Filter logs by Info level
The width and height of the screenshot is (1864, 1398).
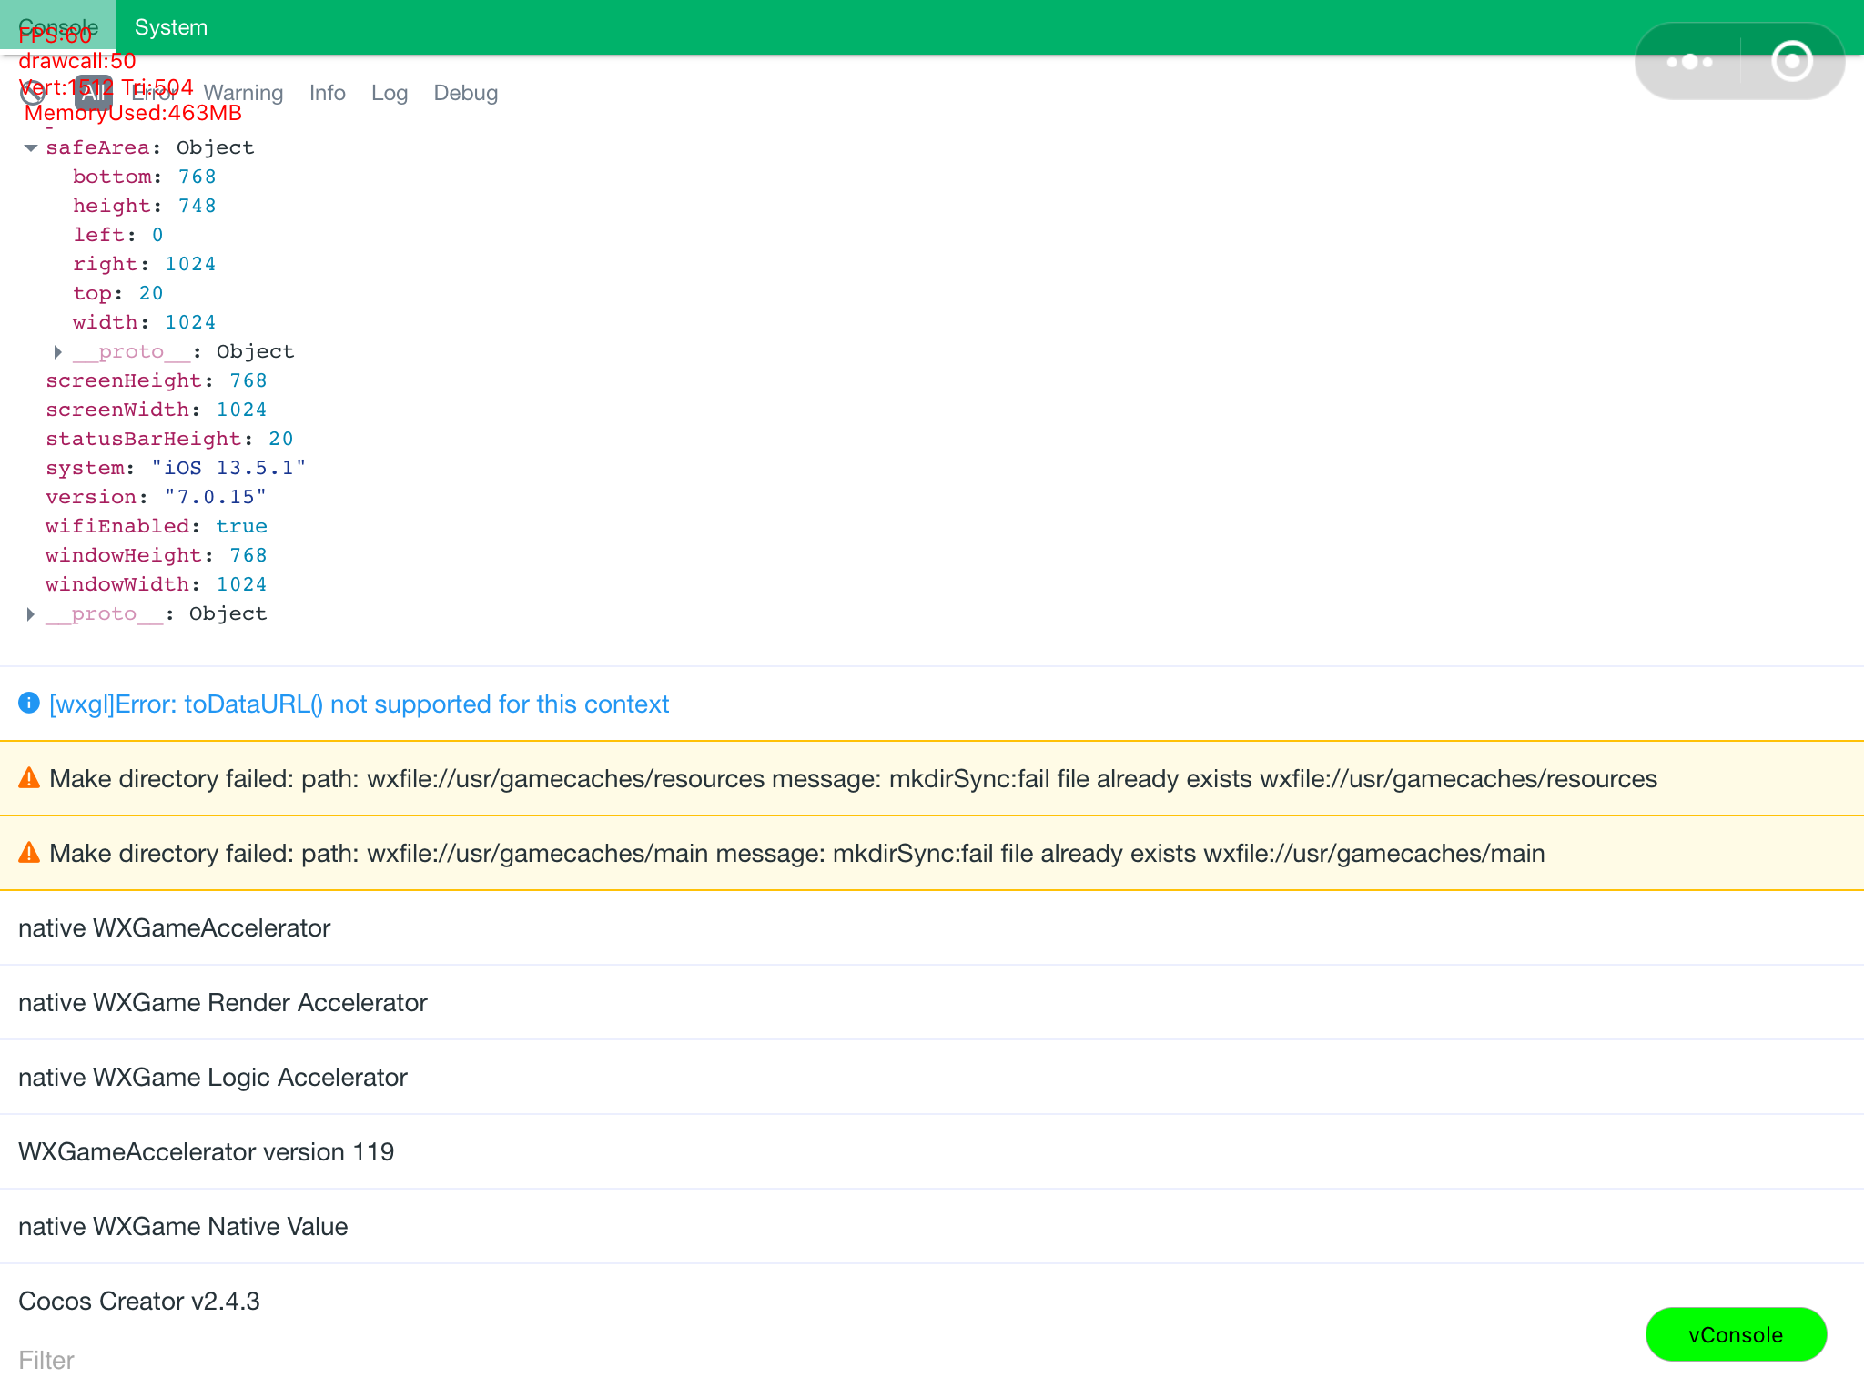(327, 93)
